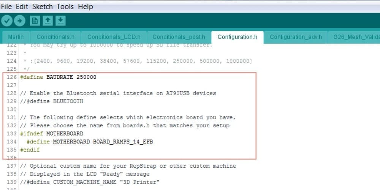Click the 'choose the name from boards.h' comment
This screenshot has width=380, height=190.
coord(125,125)
